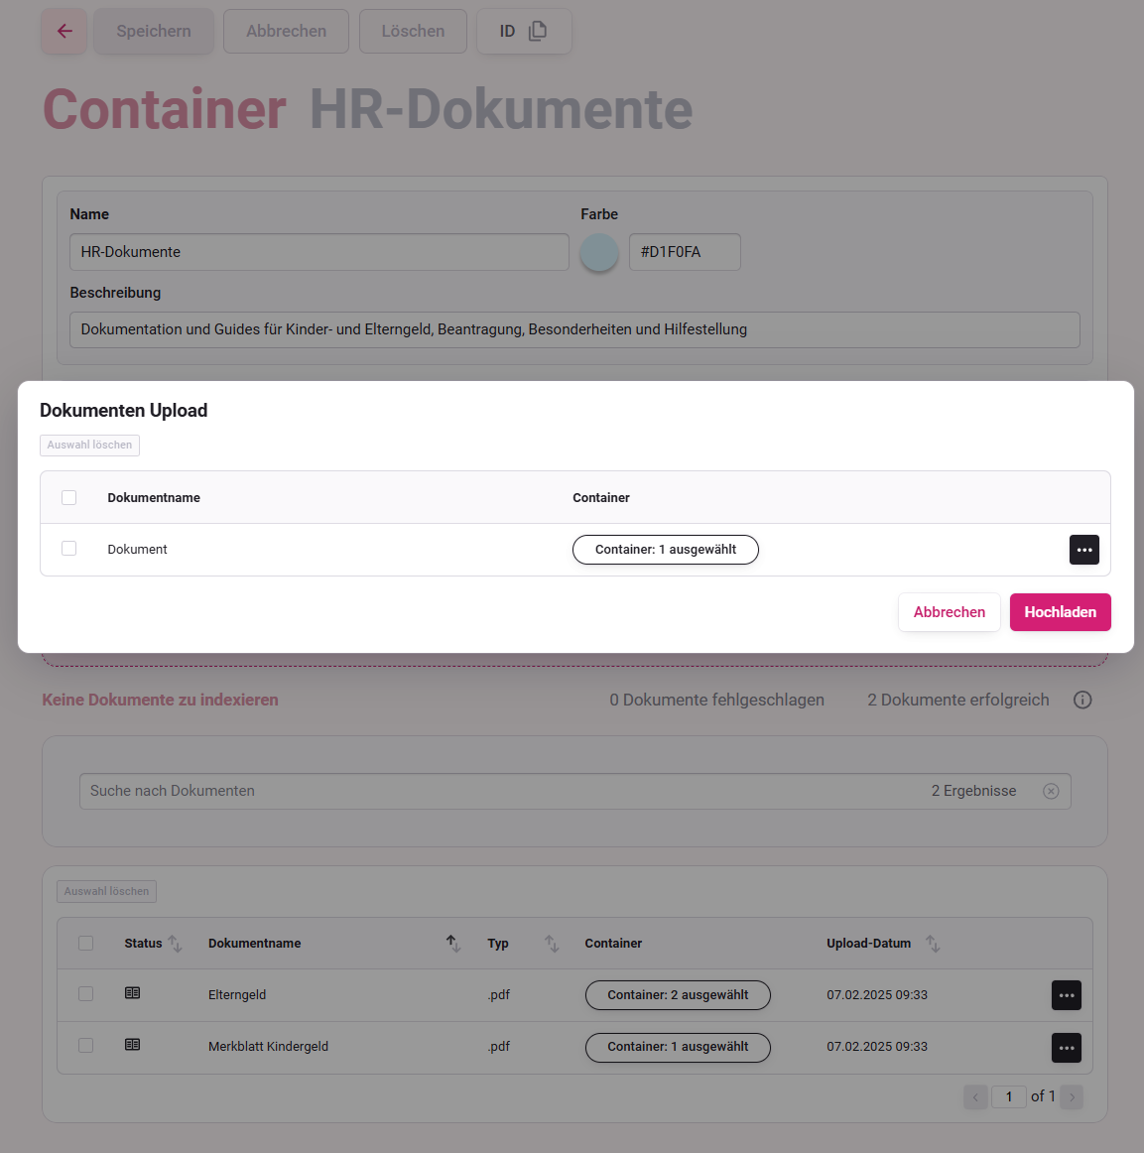Go to next page of documents
The width and height of the screenshot is (1144, 1153).
[x=1072, y=1096]
